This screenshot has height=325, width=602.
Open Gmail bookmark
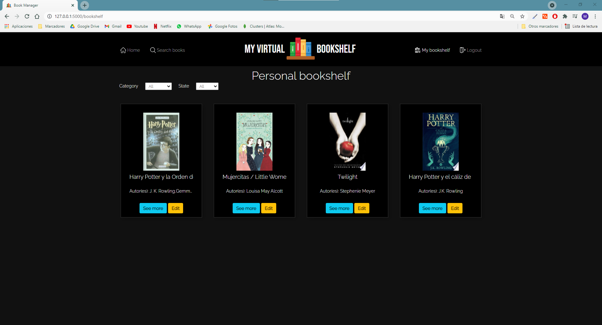tap(113, 26)
